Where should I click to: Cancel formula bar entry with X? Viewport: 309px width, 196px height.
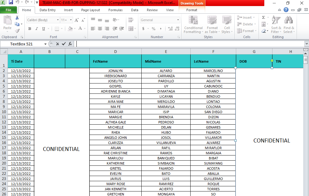tap(58, 44)
